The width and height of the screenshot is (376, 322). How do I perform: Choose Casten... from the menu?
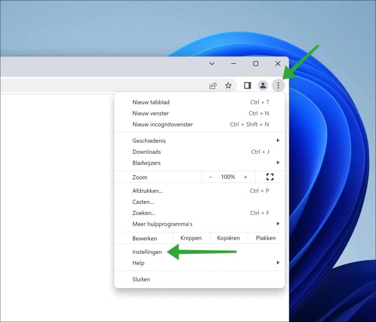[x=199, y=202]
